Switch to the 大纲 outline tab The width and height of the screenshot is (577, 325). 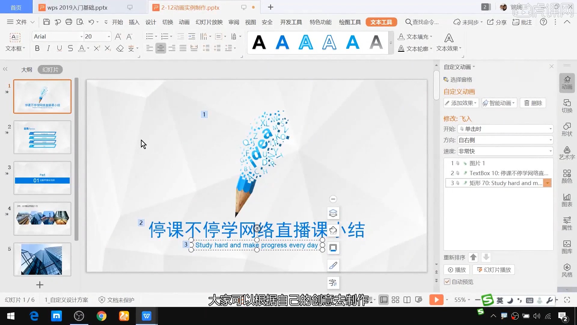[26, 70]
